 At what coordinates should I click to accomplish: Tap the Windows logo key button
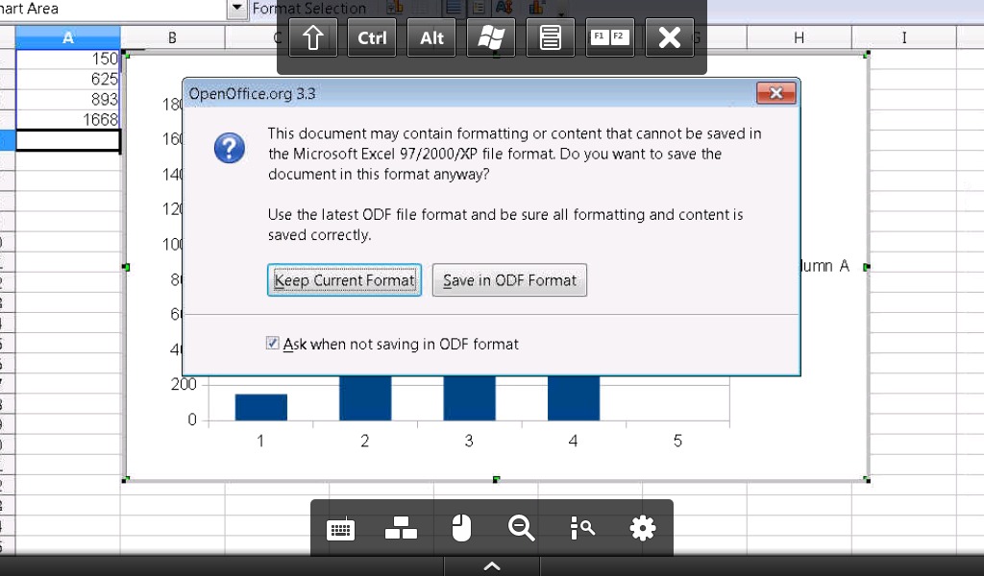491,38
